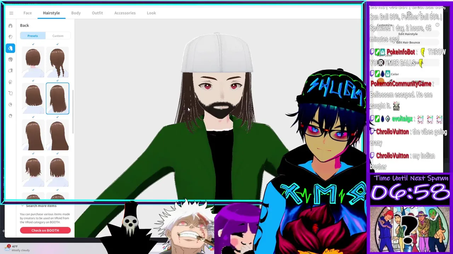
Task: Choose the selected long straight hair preset
Action: (57, 98)
